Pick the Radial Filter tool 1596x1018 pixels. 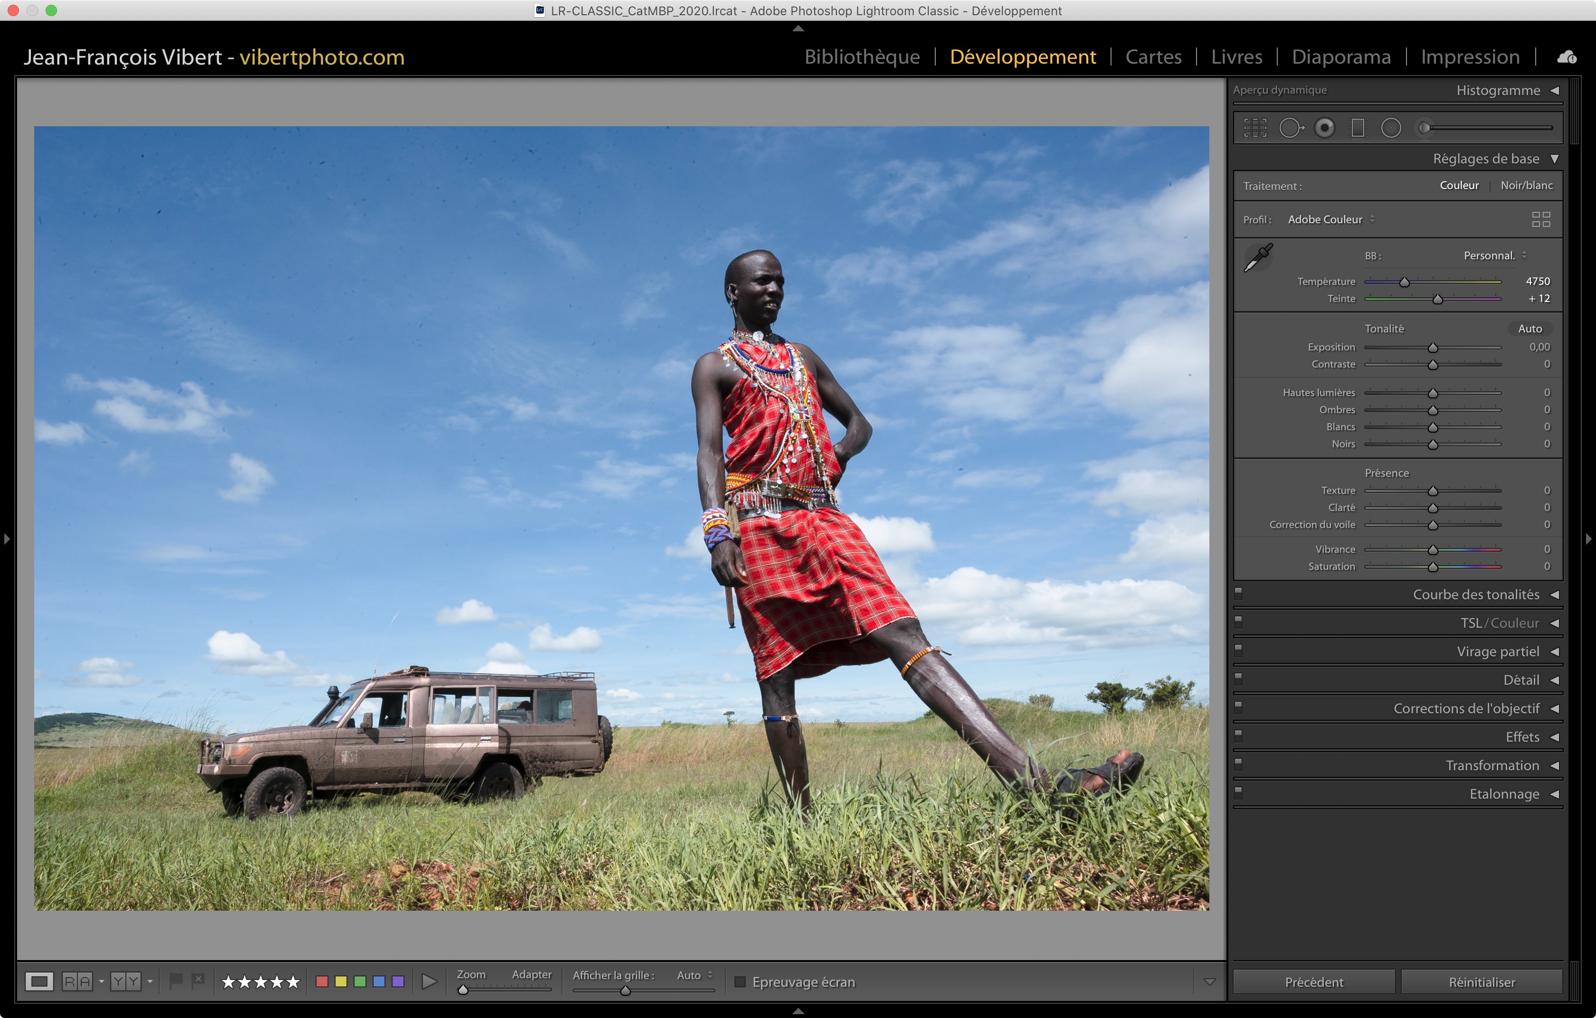point(1390,128)
